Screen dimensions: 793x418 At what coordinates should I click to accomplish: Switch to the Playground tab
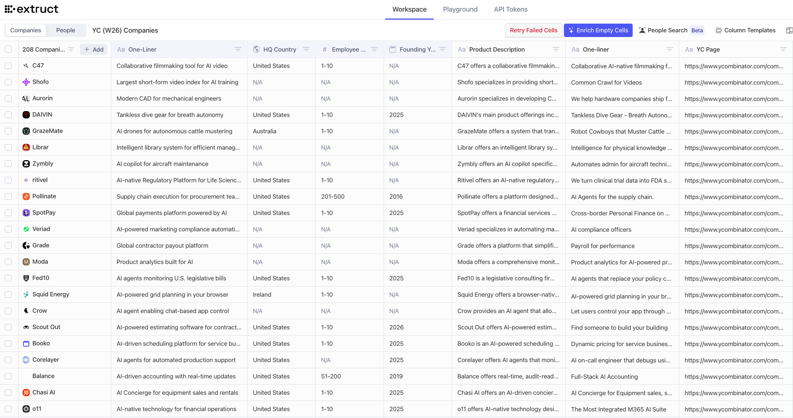[460, 9]
